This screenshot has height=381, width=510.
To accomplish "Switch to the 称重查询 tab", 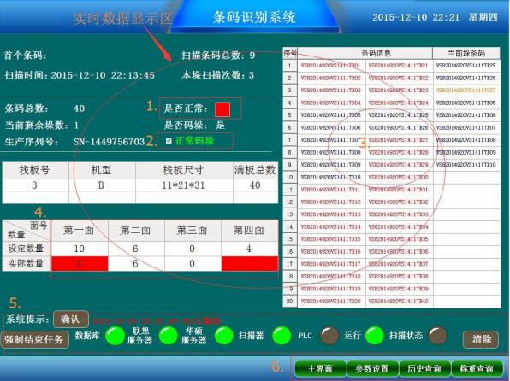I will 477,369.
